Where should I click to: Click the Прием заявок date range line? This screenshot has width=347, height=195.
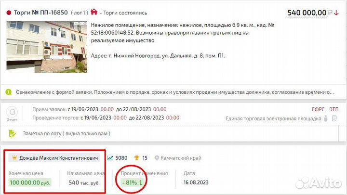(99, 109)
